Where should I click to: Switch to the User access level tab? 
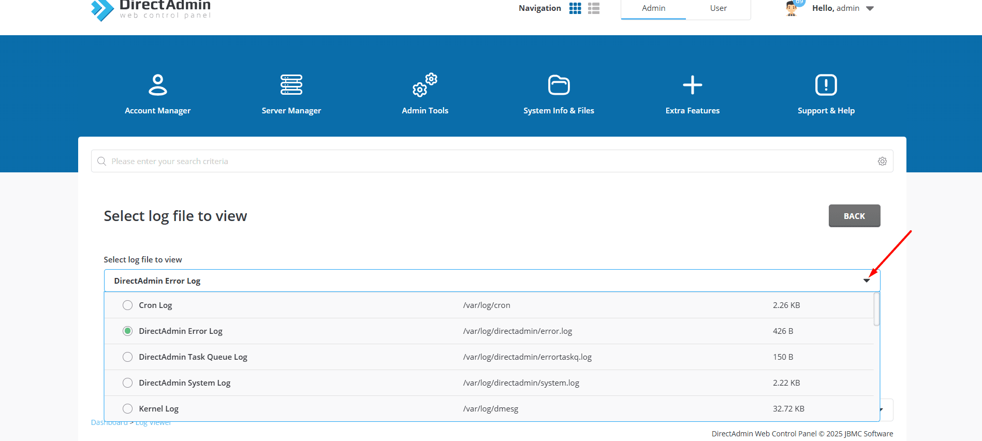718,8
